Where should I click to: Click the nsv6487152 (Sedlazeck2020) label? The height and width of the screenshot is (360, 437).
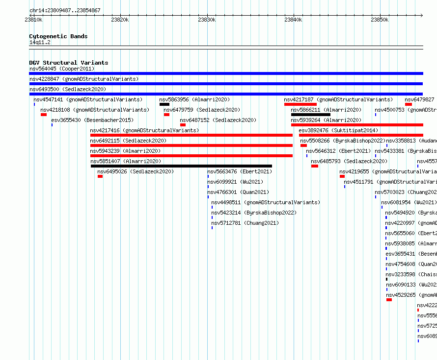click(218, 120)
